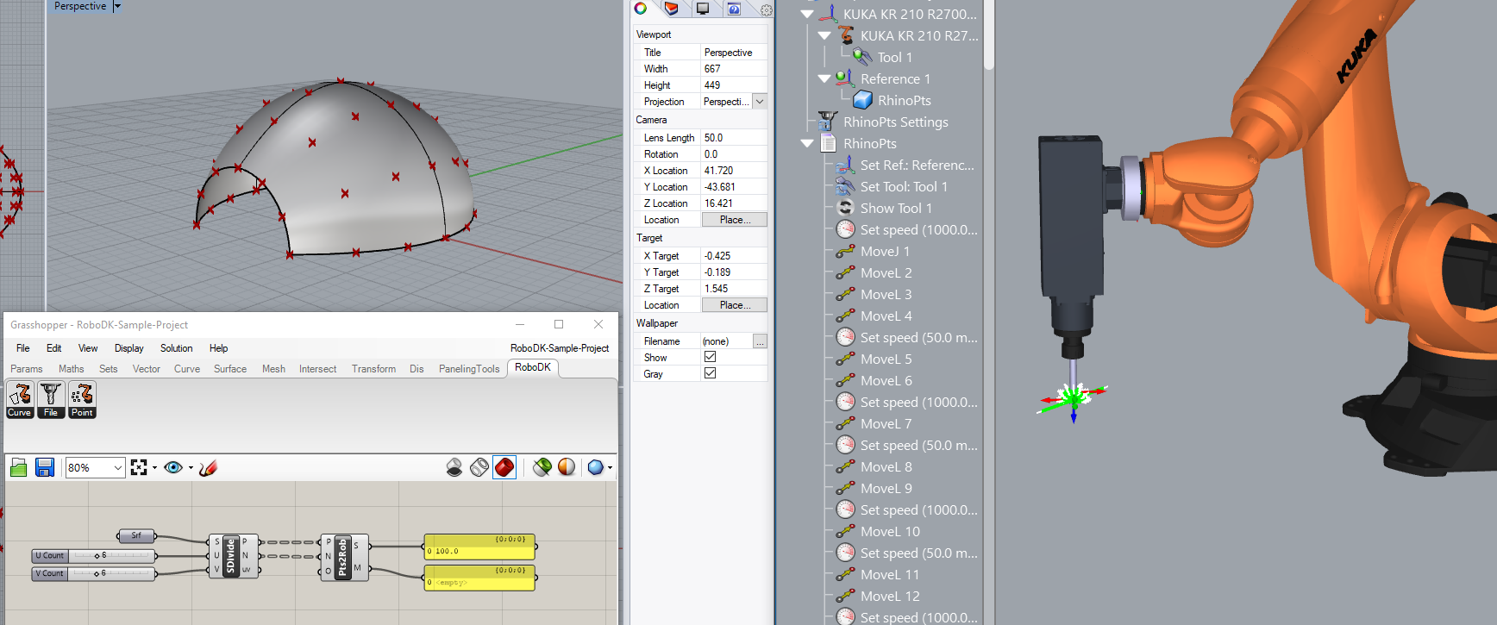Screen dimensions: 1497x625
Task: Open the Projection dropdown arrow
Action: pyautogui.click(x=760, y=102)
